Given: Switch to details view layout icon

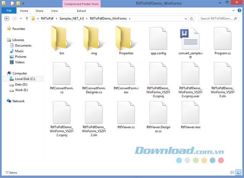Looking at the screenshot, I should point(232,172).
